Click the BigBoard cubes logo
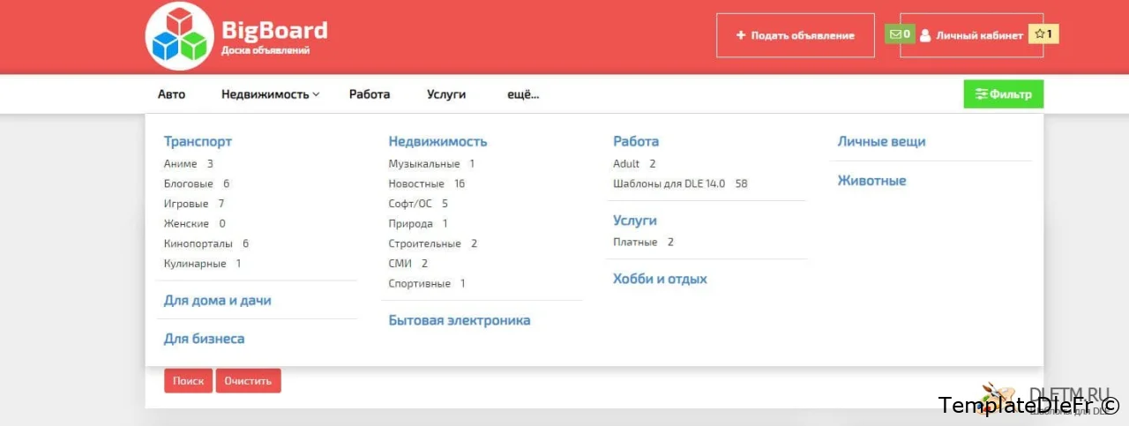Screen dimensions: 1129x426 pyautogui.click(x=179, y=37)
